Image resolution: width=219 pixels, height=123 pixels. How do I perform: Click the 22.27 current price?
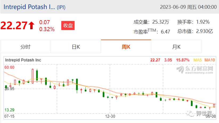(14, 26)
